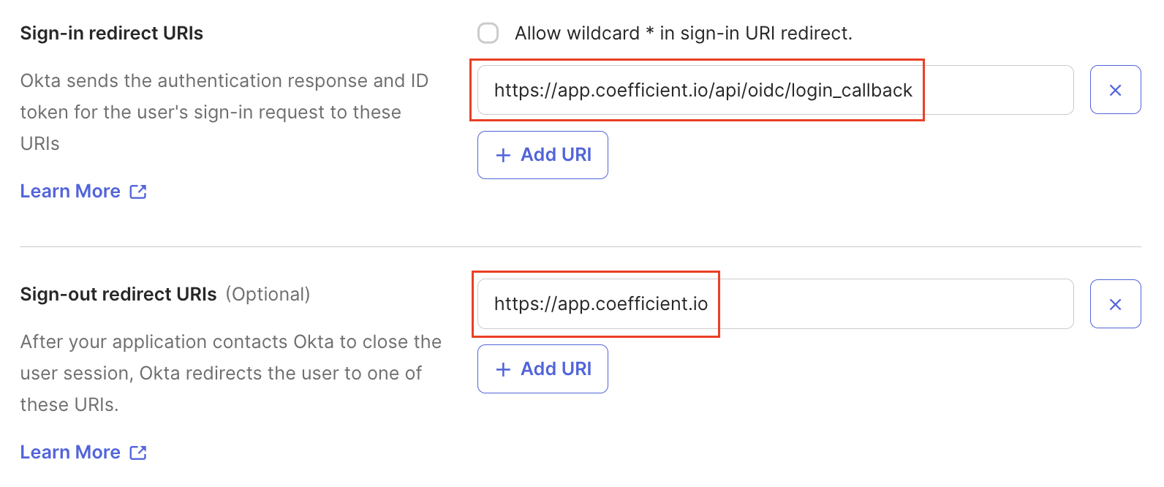Focus the sign-out redirect URI field
The height and width of the screenshot is (487, 1164).
coord(775,303)
